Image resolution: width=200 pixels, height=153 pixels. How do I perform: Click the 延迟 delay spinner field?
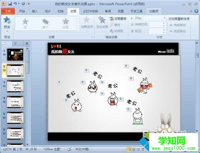157,31
